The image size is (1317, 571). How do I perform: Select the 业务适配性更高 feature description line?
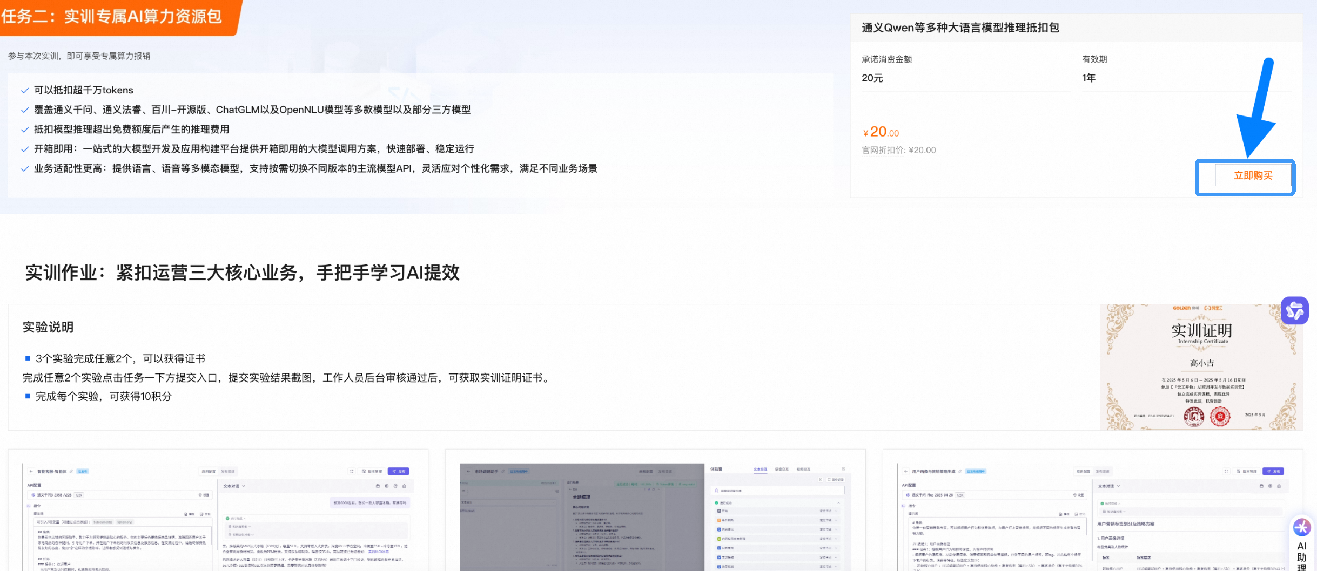(315, 168)
